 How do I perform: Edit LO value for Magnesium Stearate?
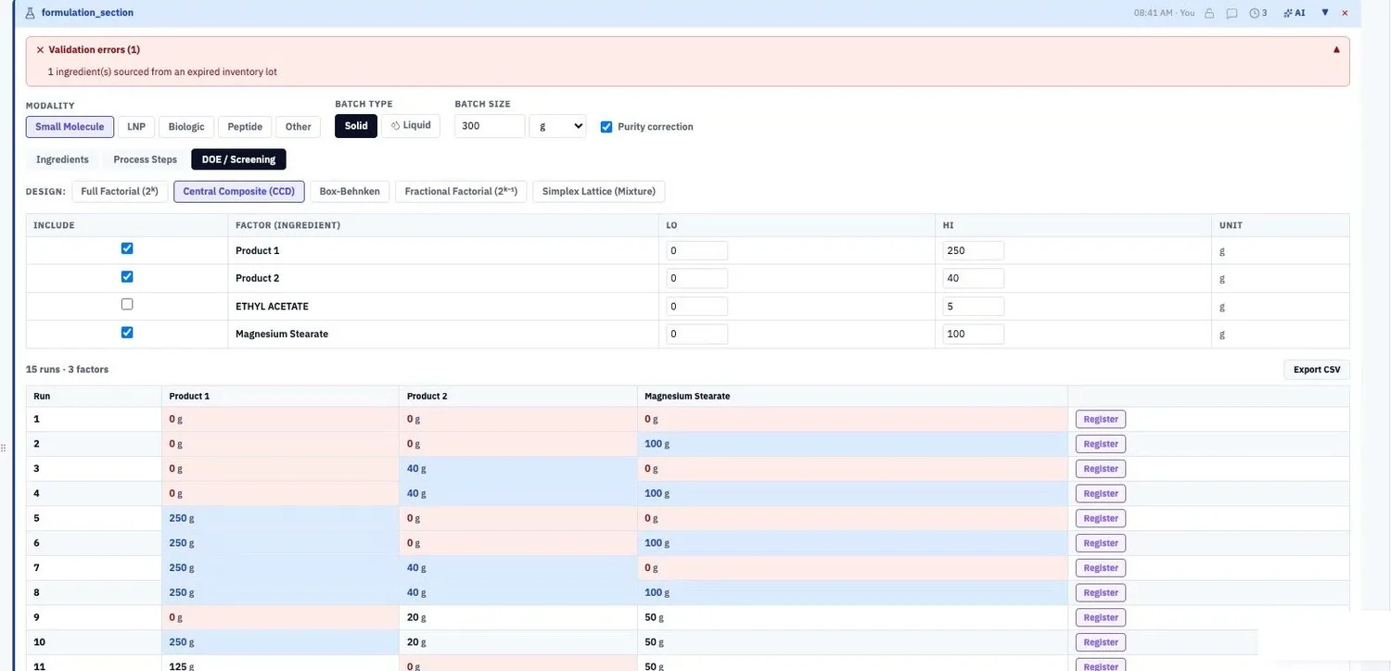pyautogui.click(x=696, y=334)
